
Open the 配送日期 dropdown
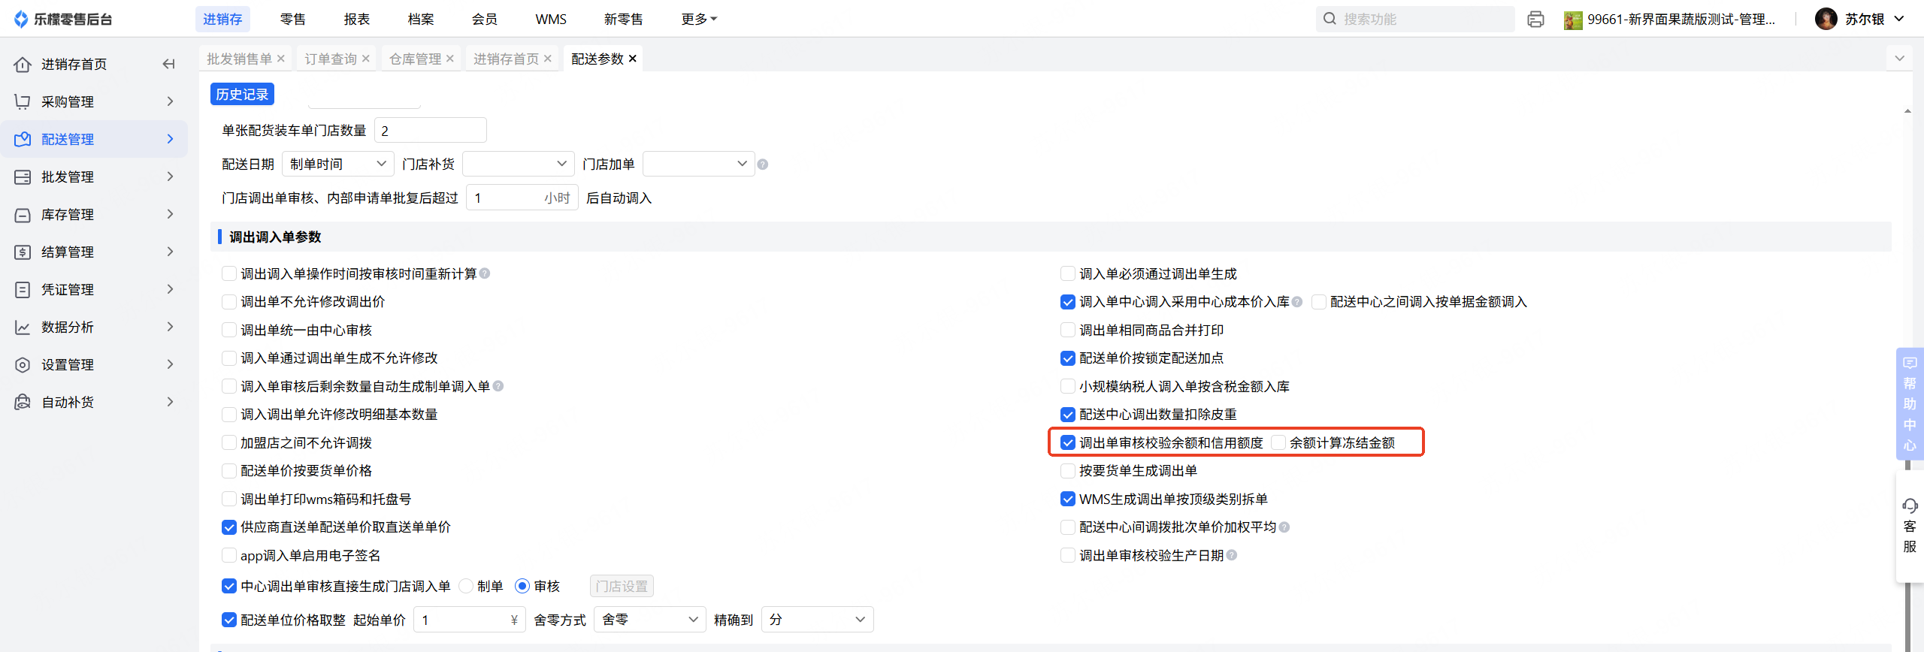337,164
